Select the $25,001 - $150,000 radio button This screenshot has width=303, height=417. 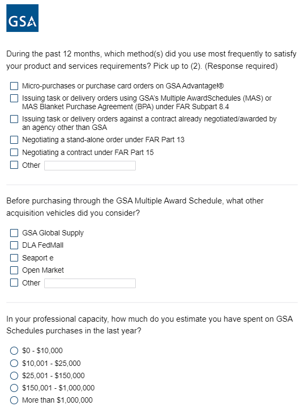pos(14,375)
